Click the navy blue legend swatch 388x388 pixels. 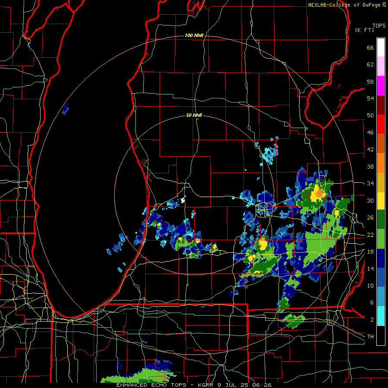click(381, 258)
